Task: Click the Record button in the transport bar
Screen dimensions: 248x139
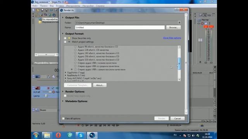Action: pyautogui.click(x=78, y=125)
